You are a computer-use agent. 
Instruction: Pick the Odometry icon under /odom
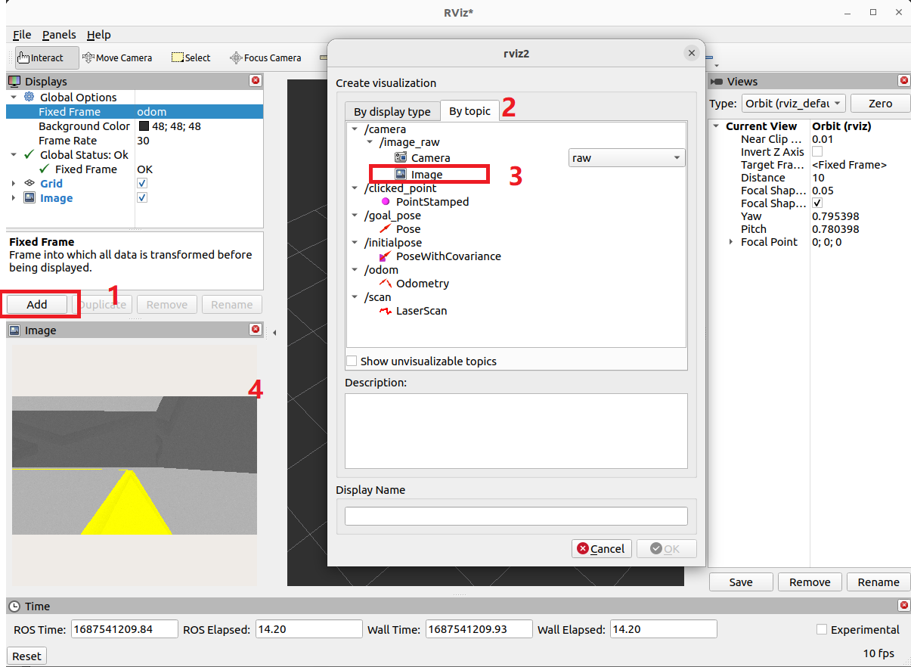pyautogui.click(x=385, y=284)
